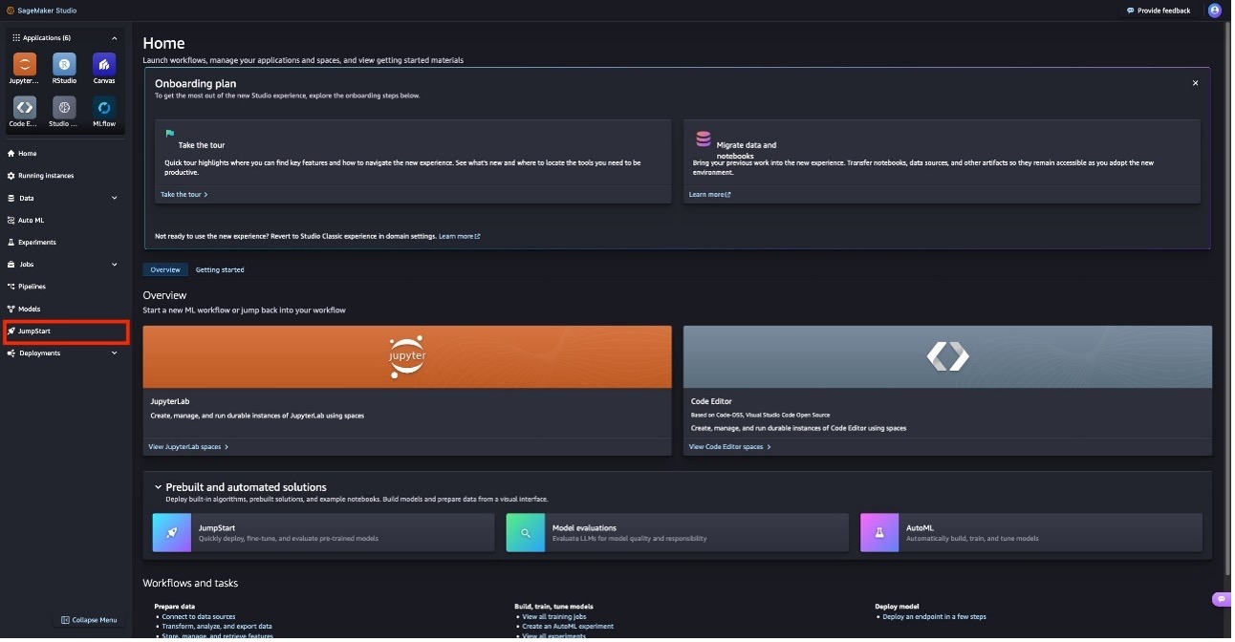Click Provide feedback button
The image size is (1235, 642).
(x=1159, y=11)
